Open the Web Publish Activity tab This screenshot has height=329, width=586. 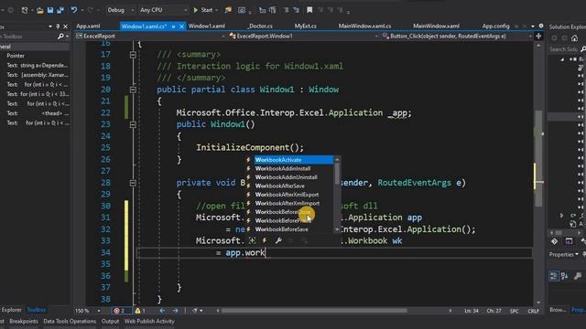tap(149, 321)
